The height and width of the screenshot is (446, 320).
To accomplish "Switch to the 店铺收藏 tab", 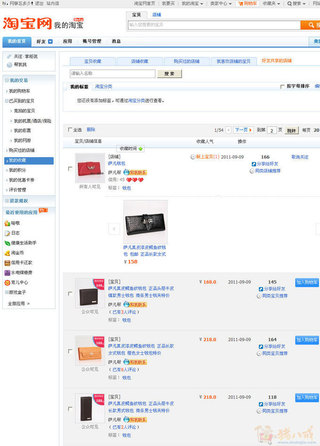I will 140,62.
